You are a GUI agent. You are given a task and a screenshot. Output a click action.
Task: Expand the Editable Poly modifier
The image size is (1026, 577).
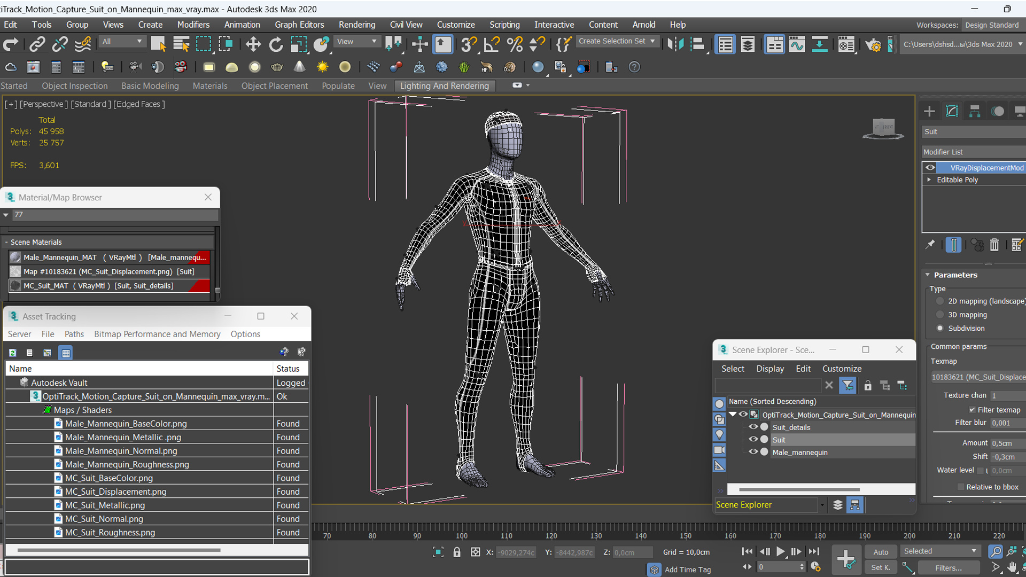pos(929,180)
